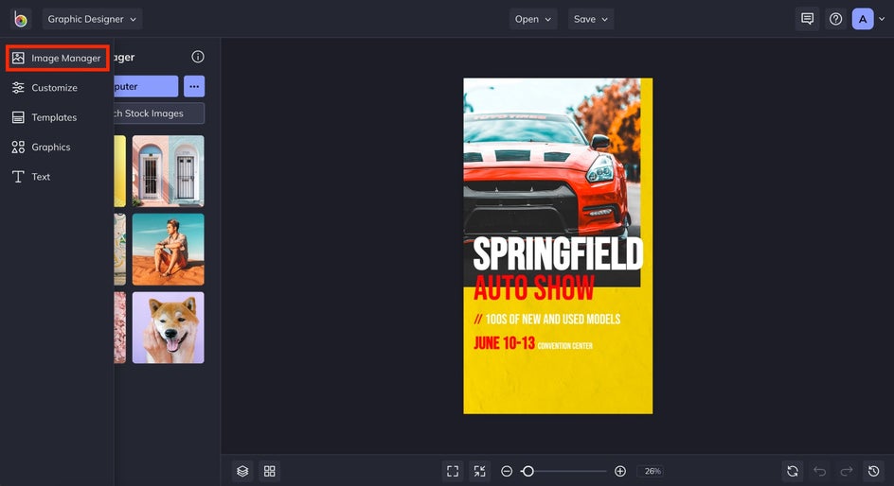This screenshot has width=894, height=486.
Task: Select SPRINGFIELD text on the poster
Action: pyautogui.click(x=558, y=254)
